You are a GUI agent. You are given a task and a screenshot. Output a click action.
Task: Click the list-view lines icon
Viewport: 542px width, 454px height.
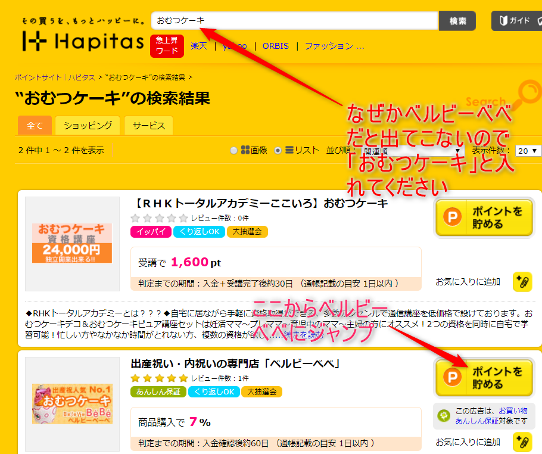289,150
